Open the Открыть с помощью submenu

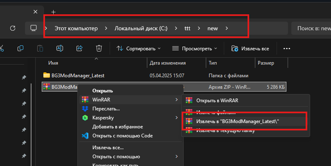point(130,157)
